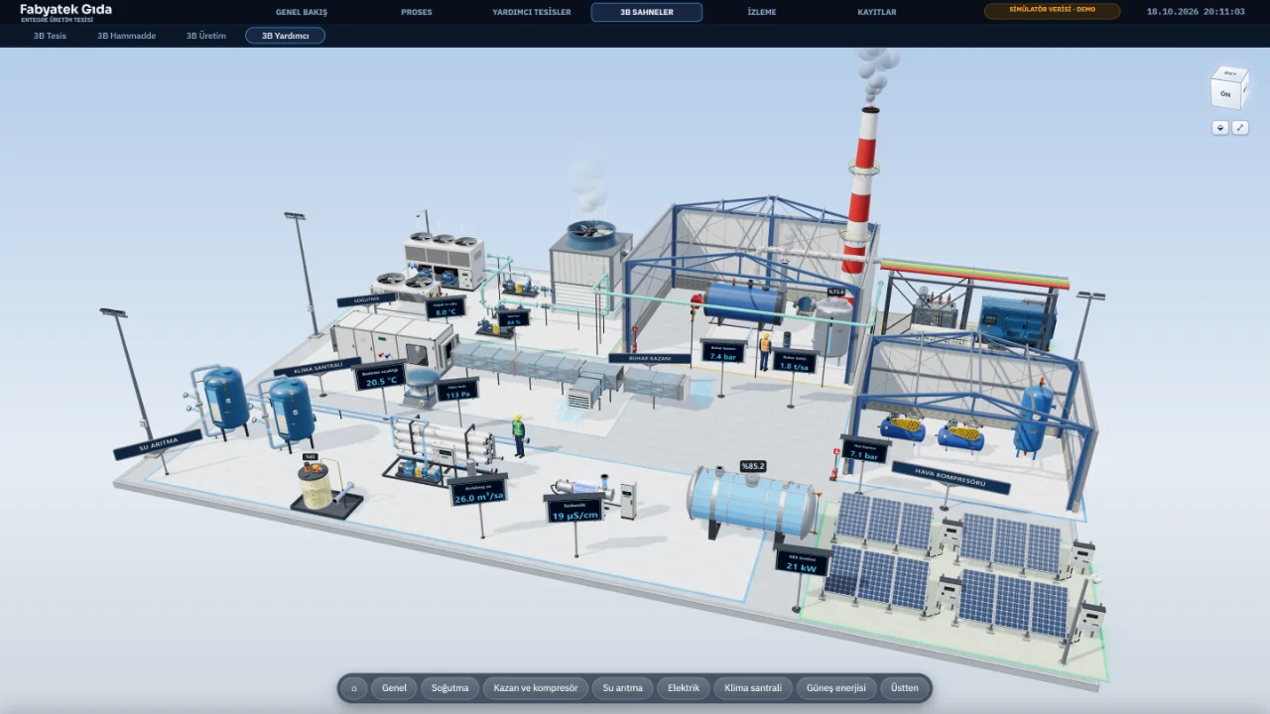Focus on Kazan ve kompresör view
The image size is (1270, 714).
(x=536, y=688)
